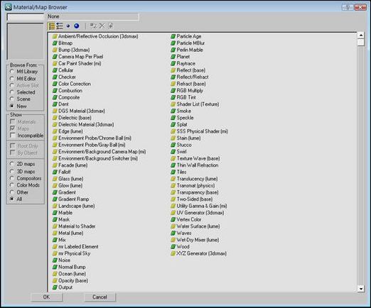Click the green icon beside Raytrace
This screenshot has width=371, height=308.
coord(173,64)
